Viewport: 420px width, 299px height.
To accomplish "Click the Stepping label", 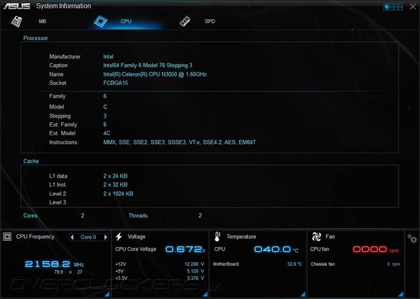I will pyautogui.click(x=60, y=116).
